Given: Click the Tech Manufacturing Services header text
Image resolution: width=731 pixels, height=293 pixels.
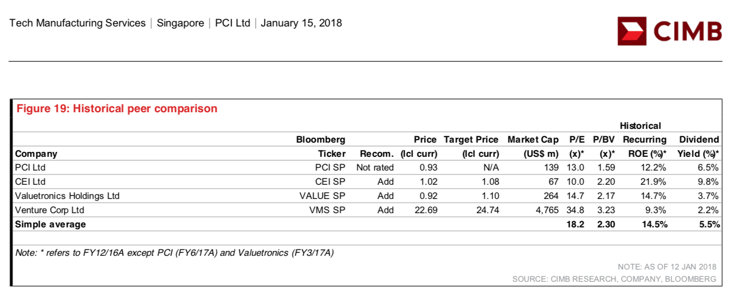Looking at the screenshot, I should [78, 23].
